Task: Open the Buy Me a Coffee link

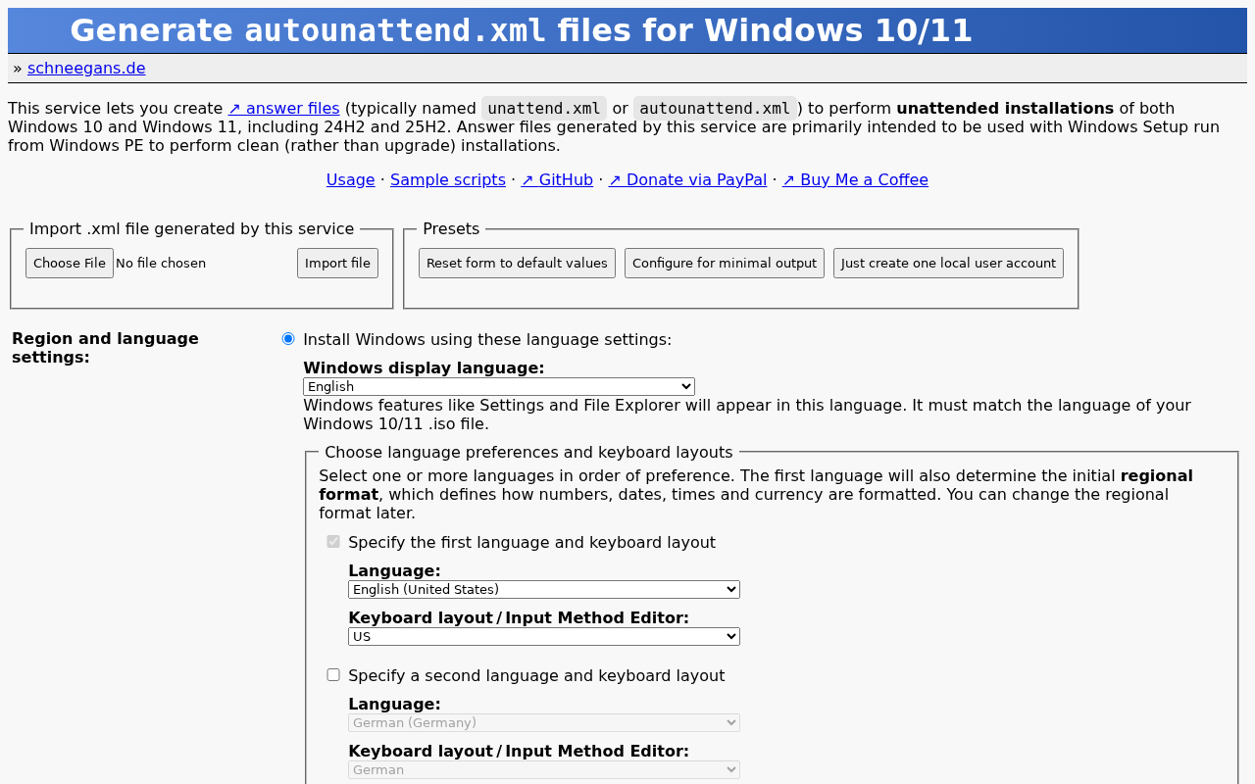Action: (855, 178)
